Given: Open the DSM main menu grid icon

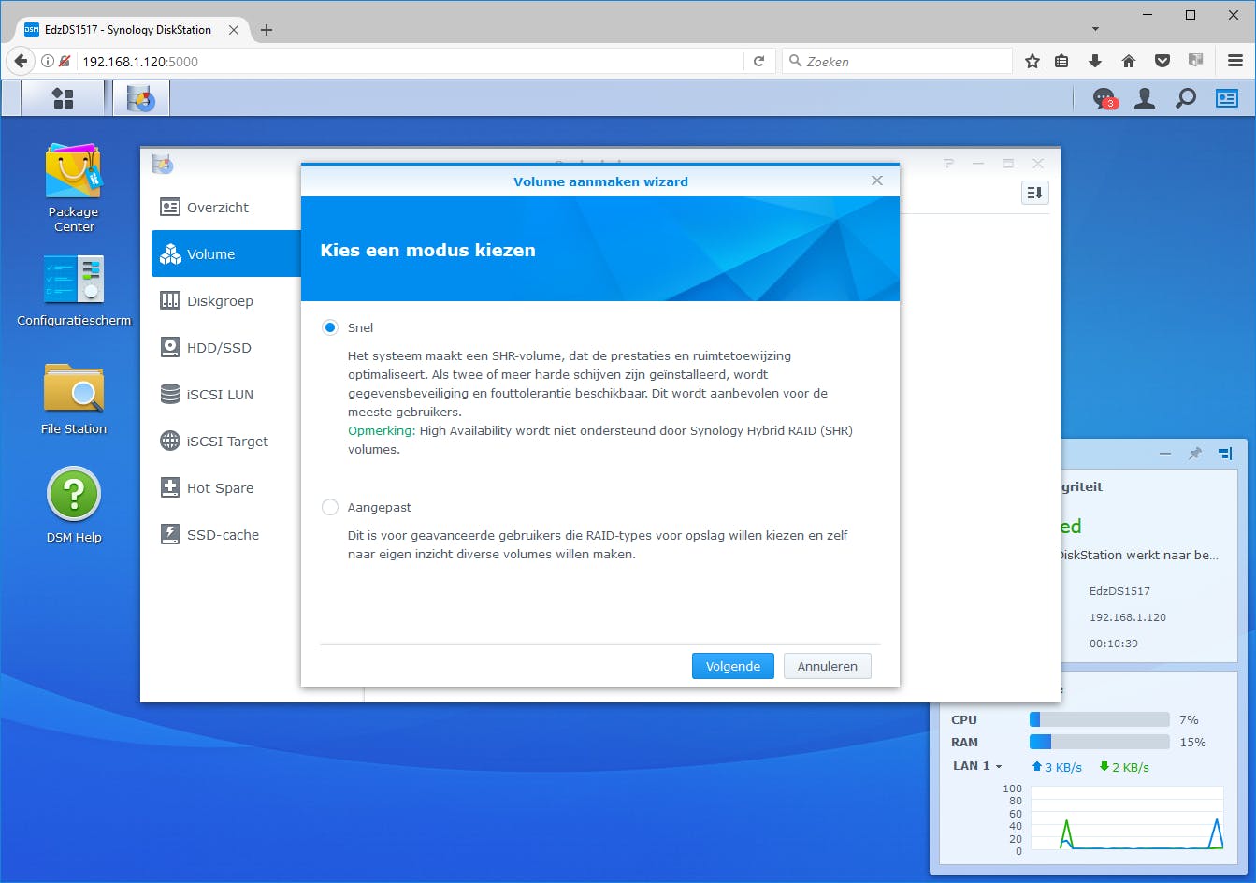Looking at the screenshot, I should click(x=63, y=98).
